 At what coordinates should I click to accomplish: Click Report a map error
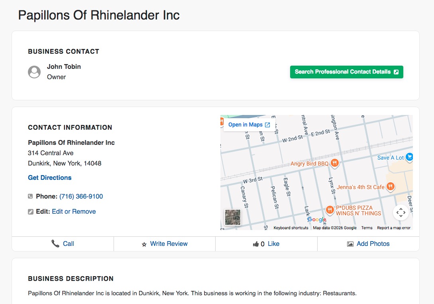coord(394,228)
